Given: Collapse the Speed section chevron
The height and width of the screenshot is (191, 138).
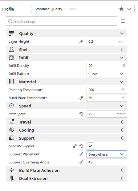Looking at the screenshot, I should pos(122,106).
